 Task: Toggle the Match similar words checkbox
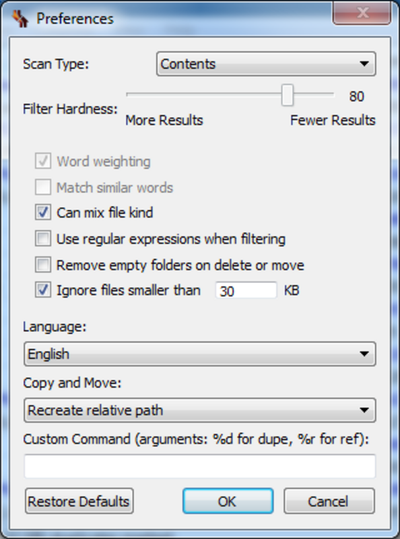click(43, 187)
